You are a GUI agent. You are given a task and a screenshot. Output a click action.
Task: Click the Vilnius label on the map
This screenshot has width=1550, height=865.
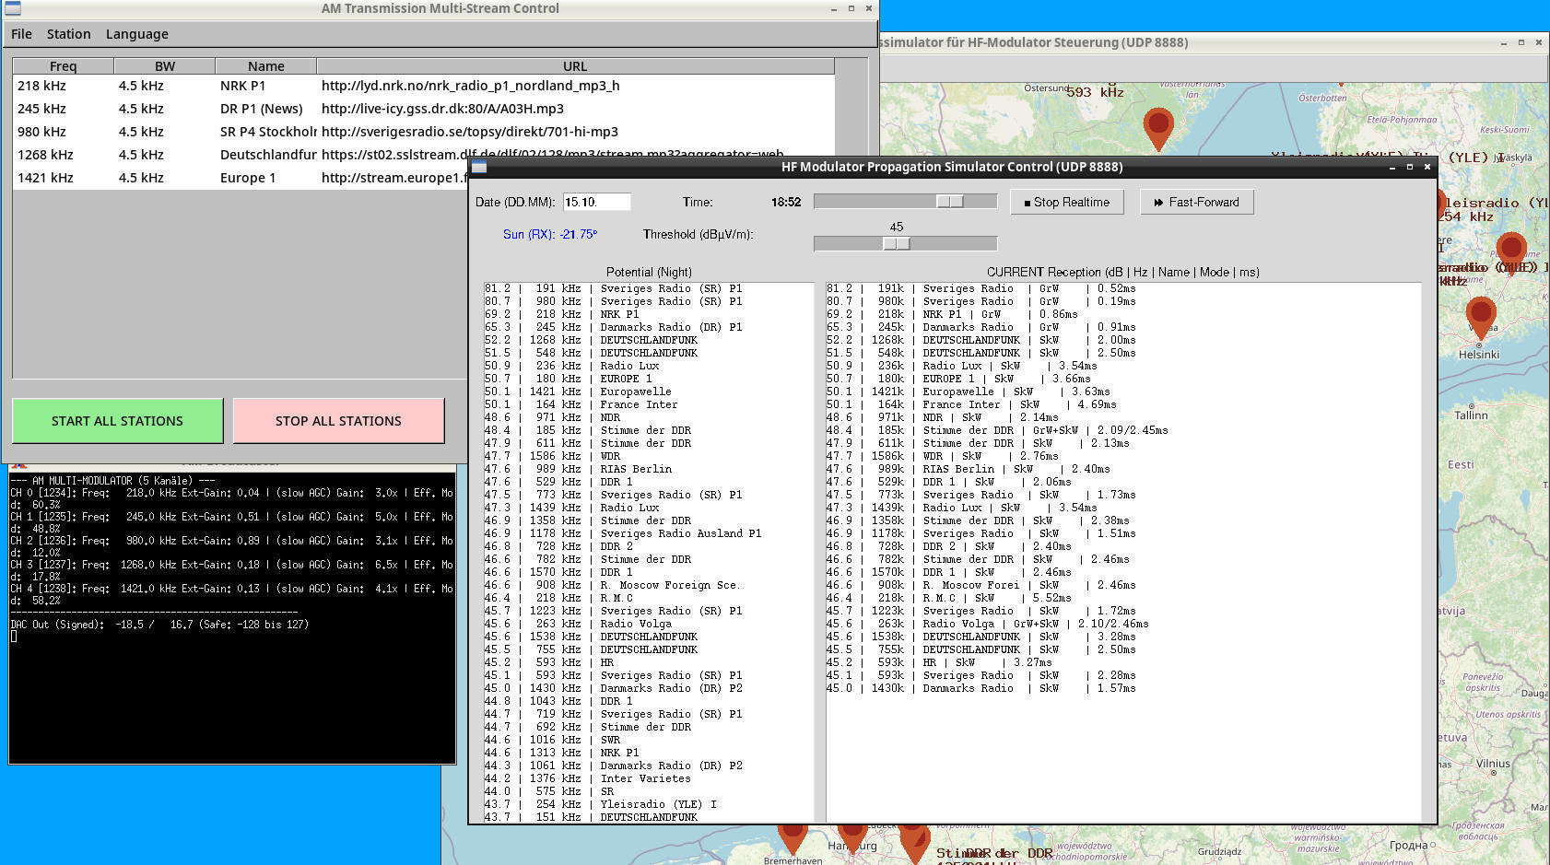pos(1493,764)
